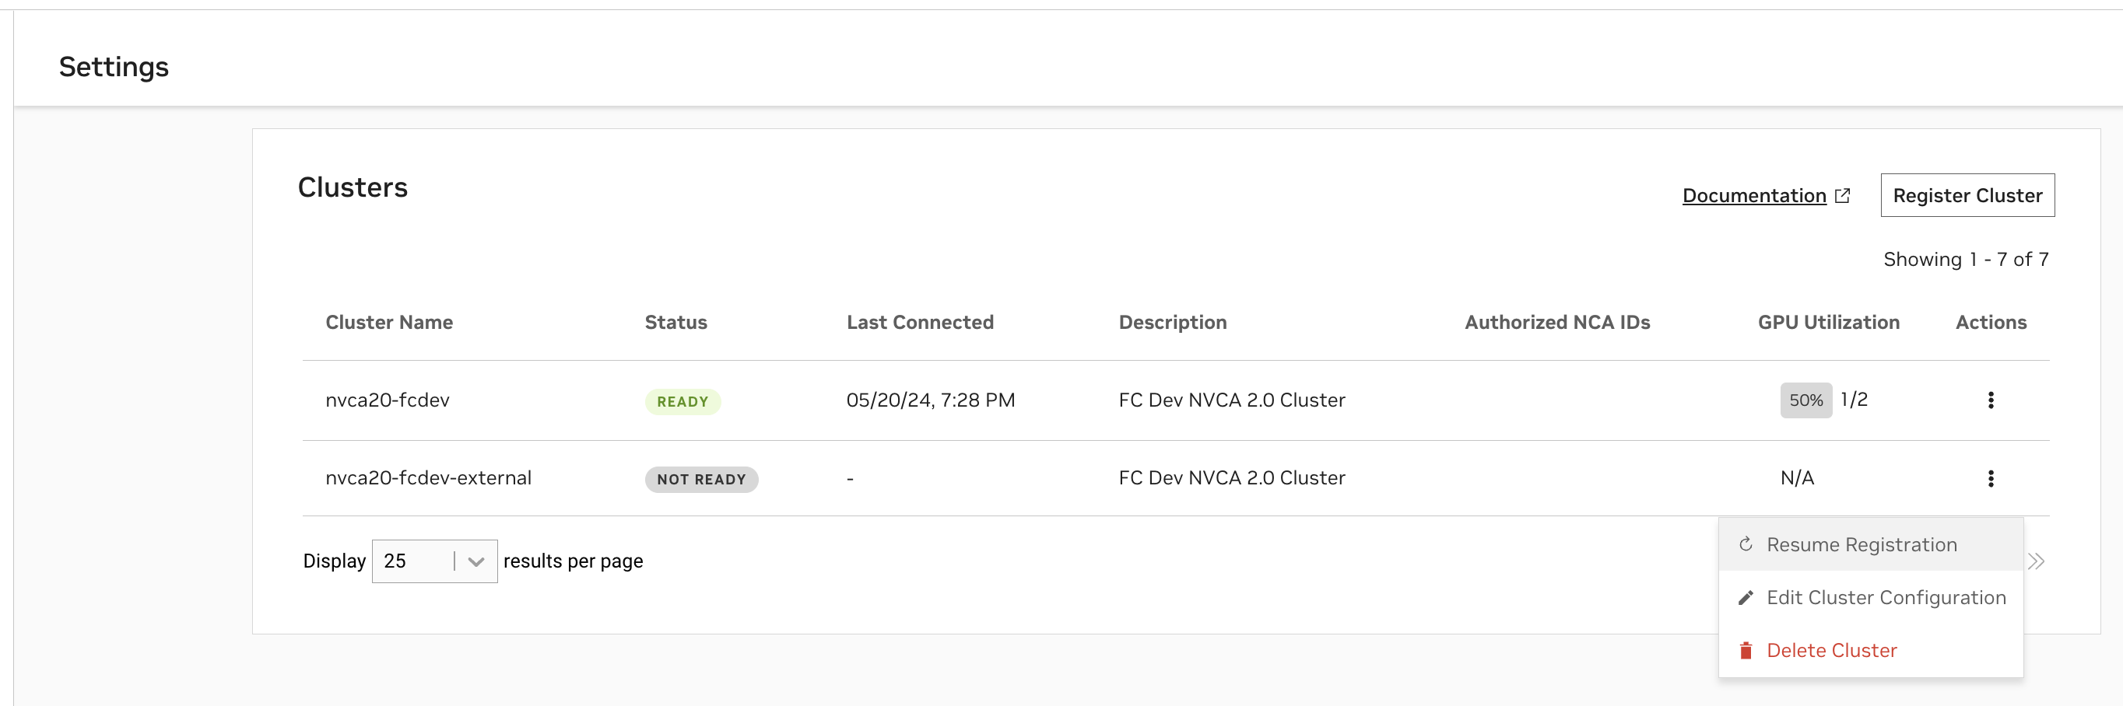Select Resume Registration from the menu
The height and width of the screenshot is (706, 2123).
(1861, 544)
